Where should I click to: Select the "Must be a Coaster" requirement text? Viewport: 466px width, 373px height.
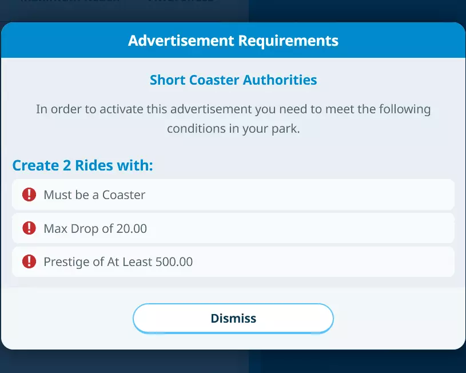[x=94, y=195]
